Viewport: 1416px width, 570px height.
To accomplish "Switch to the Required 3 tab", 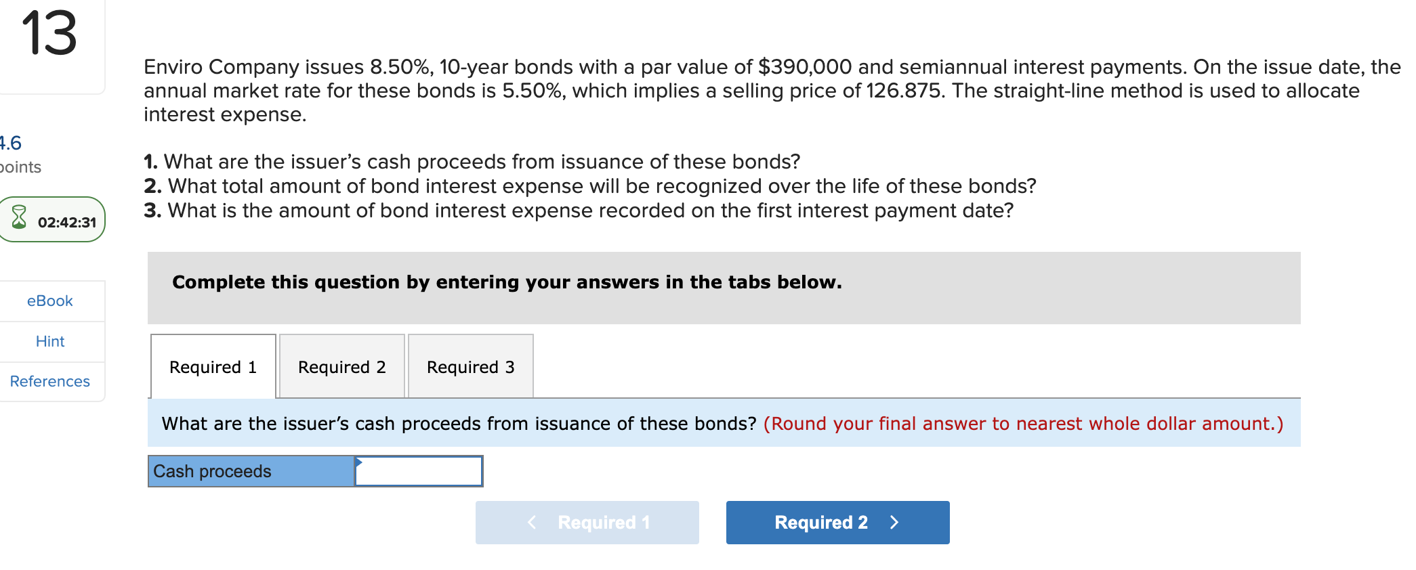I will [x=470, y=366].
